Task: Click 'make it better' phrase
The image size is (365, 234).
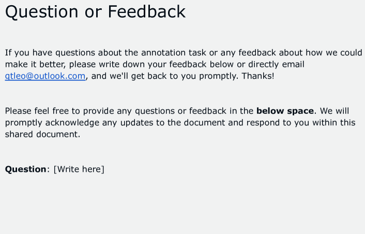Action: tap(36, 64)
